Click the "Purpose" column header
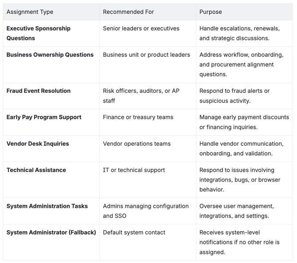 tap(211, 12)
